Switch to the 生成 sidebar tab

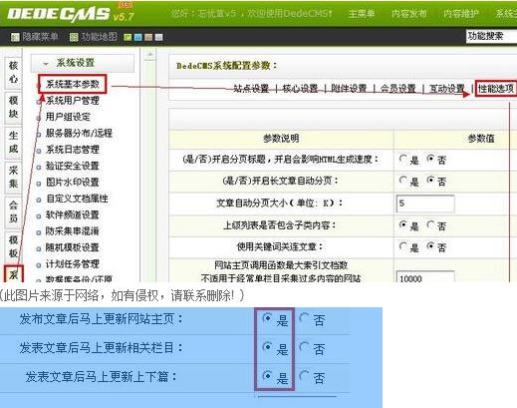pyautogui.click(x=13, y=142)
